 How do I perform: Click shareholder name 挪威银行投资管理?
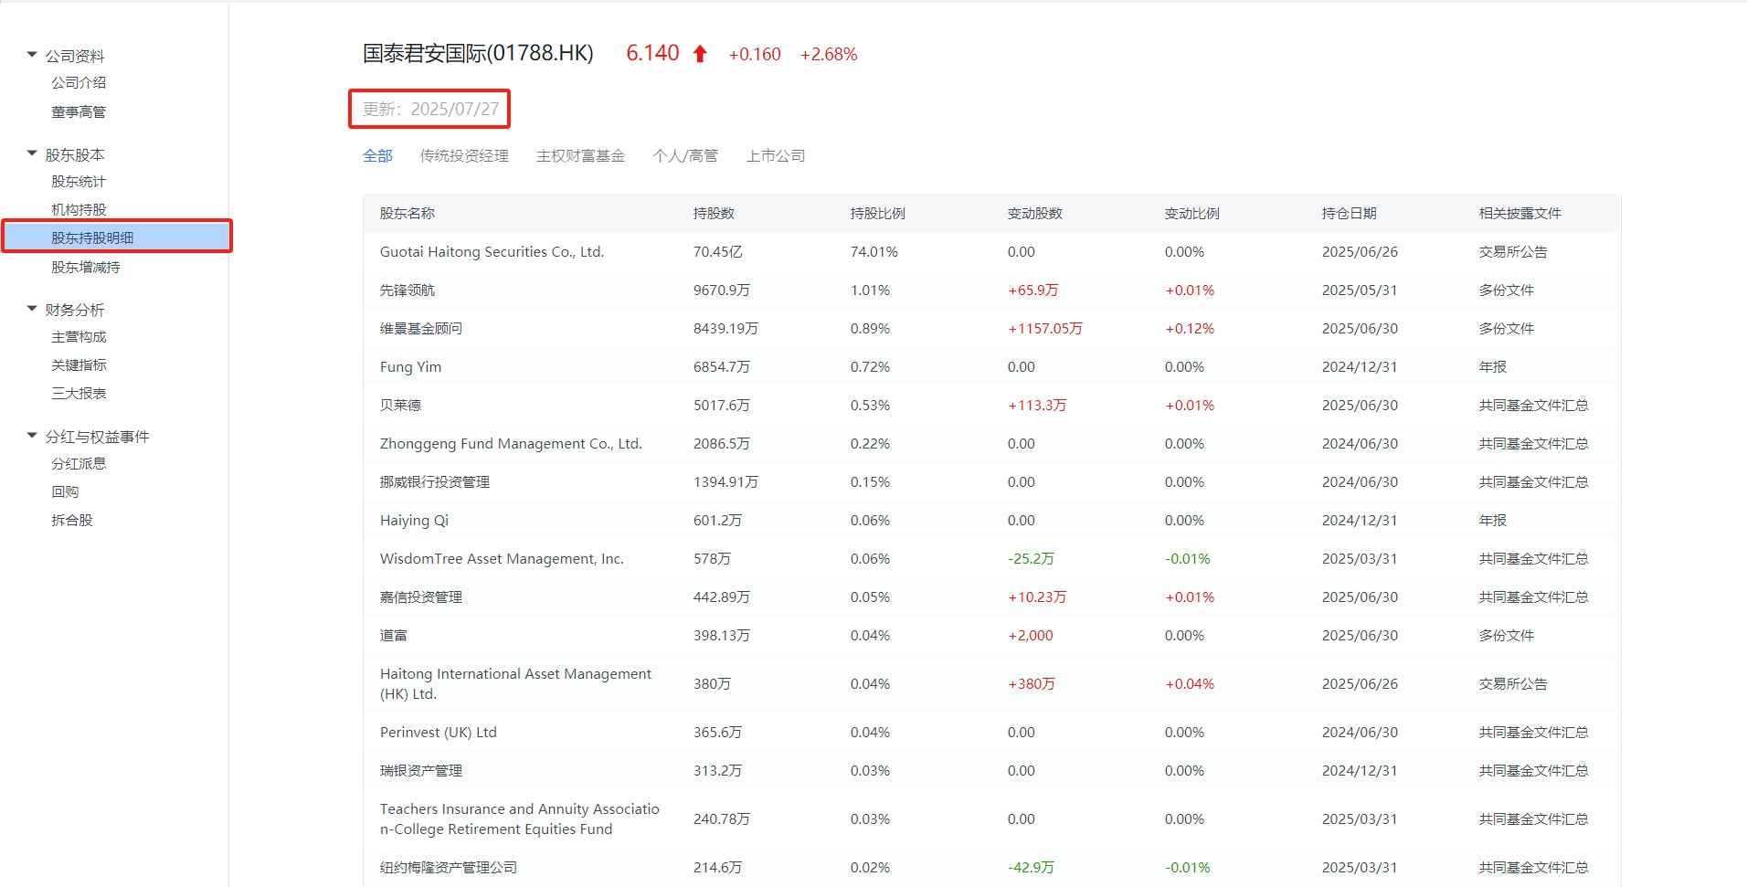(435, 481)
